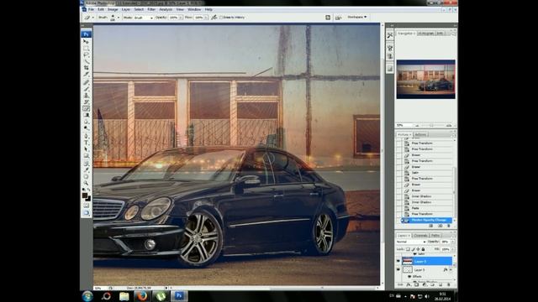Select the Lasso tool
Image resolution: width=538 pixels, height=302 pixels.
click(86, 55)
